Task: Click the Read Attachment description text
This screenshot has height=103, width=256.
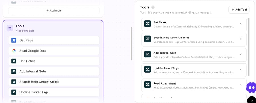Action: point(194,88)
